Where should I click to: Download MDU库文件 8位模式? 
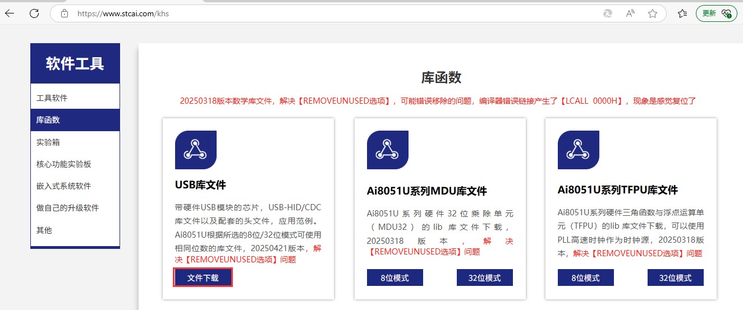pyautogui.click(x=395, y=278)
